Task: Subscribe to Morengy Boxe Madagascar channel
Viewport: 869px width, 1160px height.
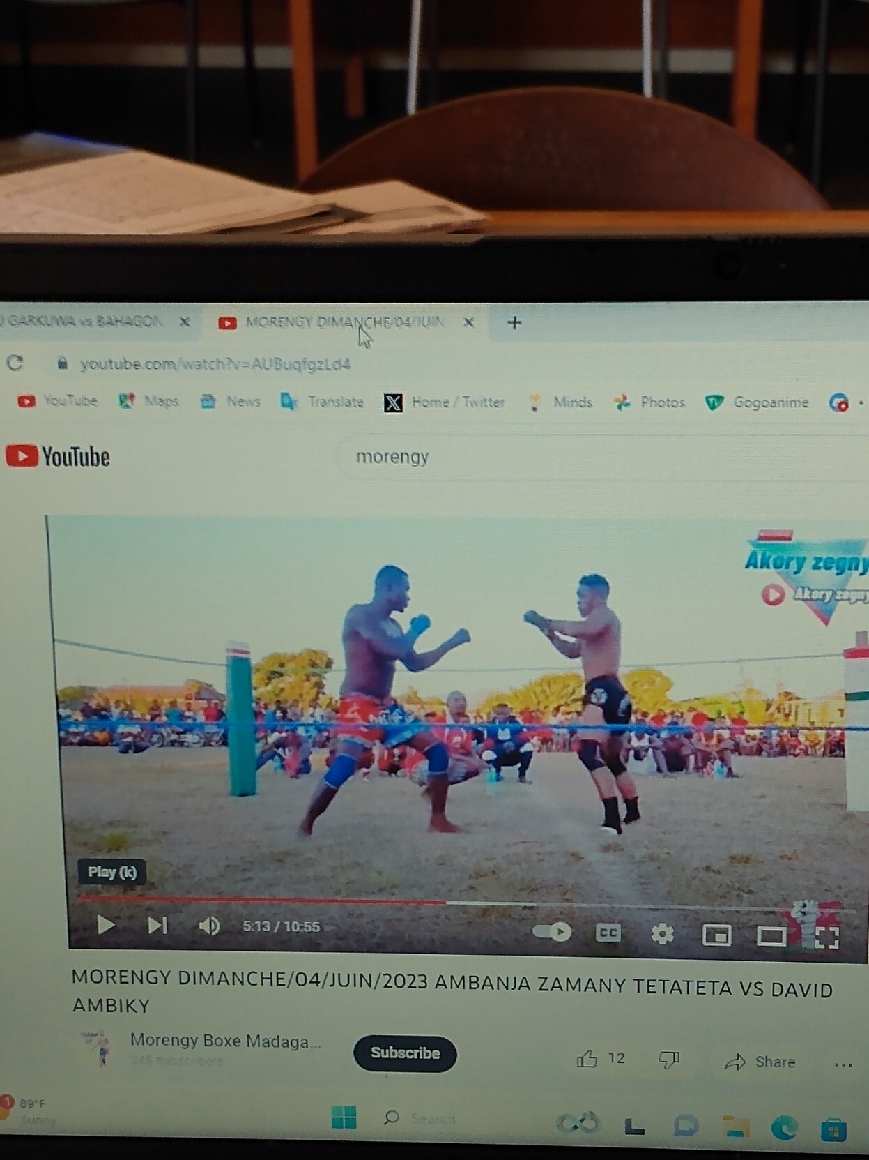Action: point(405,1053)
